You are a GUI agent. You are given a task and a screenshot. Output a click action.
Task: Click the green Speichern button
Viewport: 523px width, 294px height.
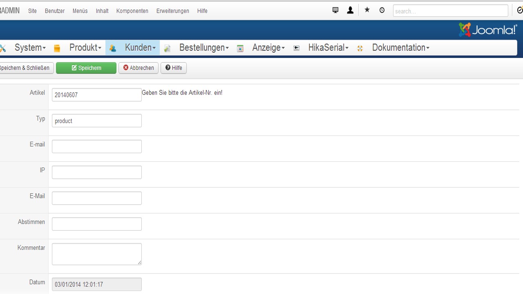pos(86,68)
